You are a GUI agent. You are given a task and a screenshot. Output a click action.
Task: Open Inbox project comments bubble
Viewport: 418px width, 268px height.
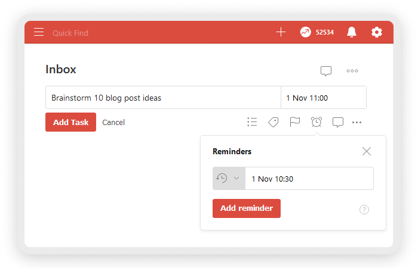326,71
